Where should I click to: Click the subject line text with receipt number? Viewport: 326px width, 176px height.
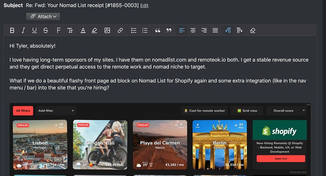[82, 6]
